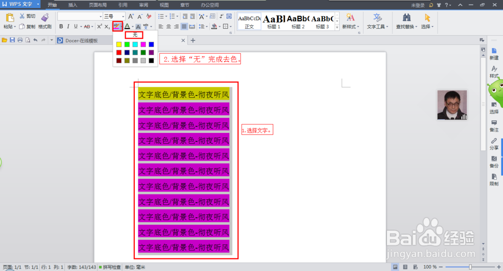Click the bullet list icon

tap(161, 17)
